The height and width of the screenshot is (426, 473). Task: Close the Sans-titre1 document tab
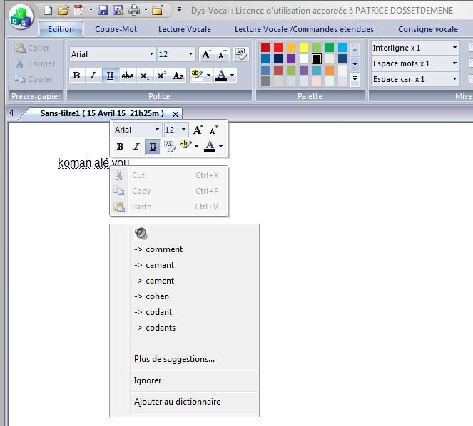pyautogui.click(x=176, y=114)
